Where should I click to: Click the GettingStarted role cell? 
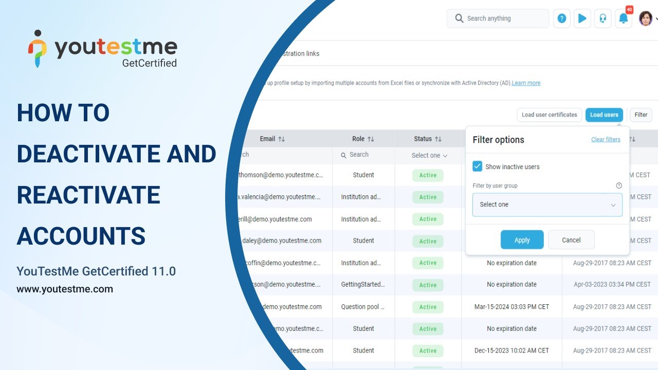click(363, 284)
